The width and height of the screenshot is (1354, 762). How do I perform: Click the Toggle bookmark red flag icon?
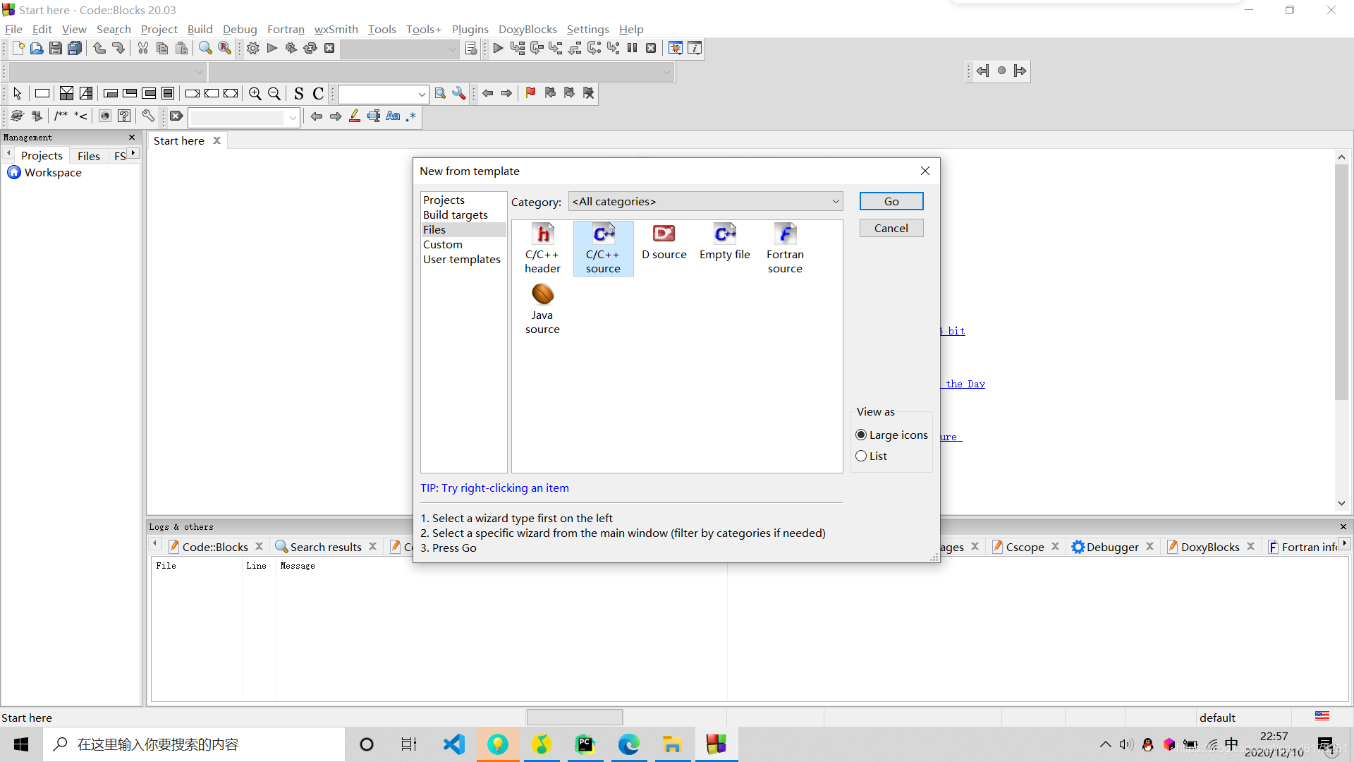(x=531, y=93)
